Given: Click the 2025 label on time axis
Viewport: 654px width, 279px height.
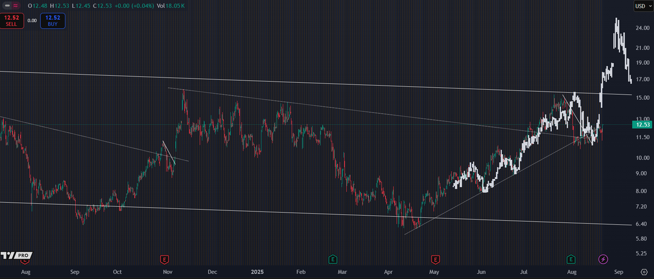Looking at the screenshot, I should [x=258, y=271].
